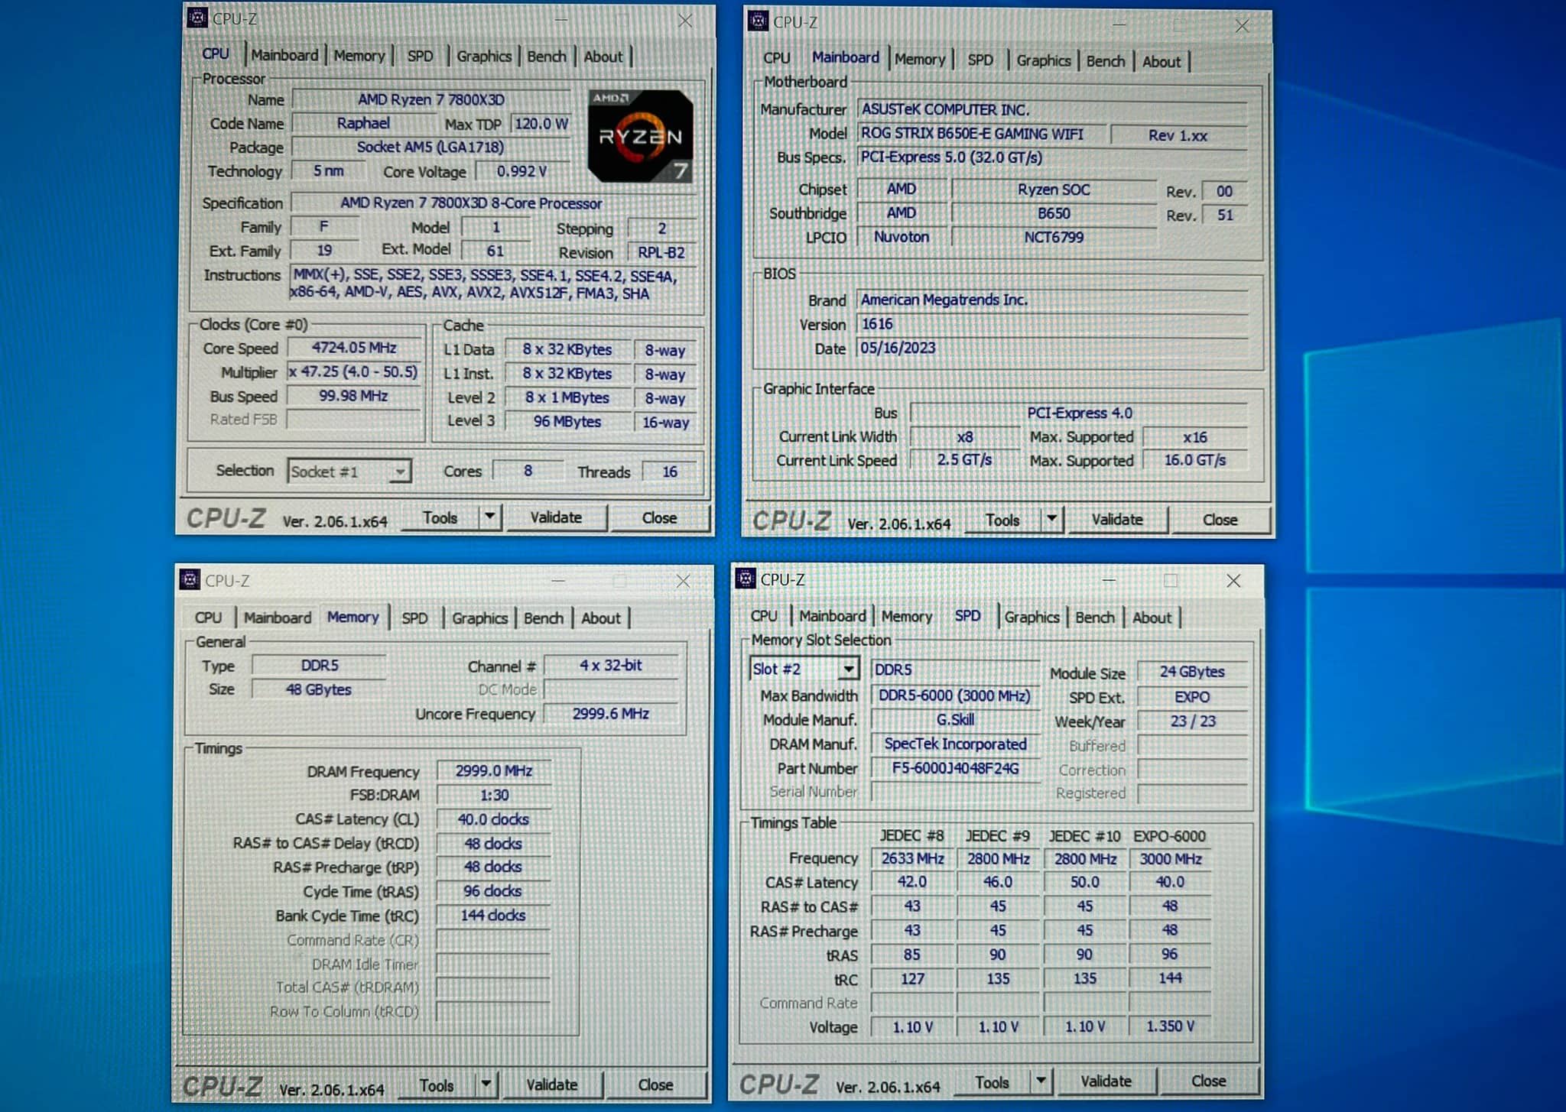
Task: Select Memory tab in the Mainboard window
Action: click(920, 59)
